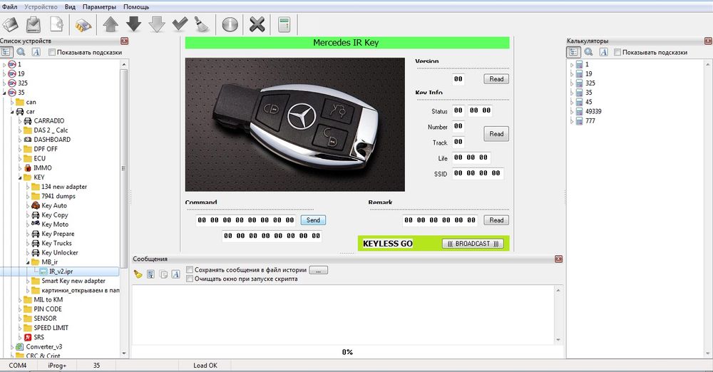Click search magnifier in calculators panel
The image size is (713, 372).
tap(588, 52)
